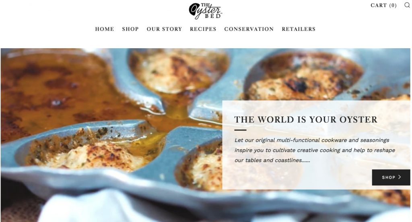Open the CART (0) link
This screenshot has width=412, height=222.
pyautogui.click(x=383, y=5)
